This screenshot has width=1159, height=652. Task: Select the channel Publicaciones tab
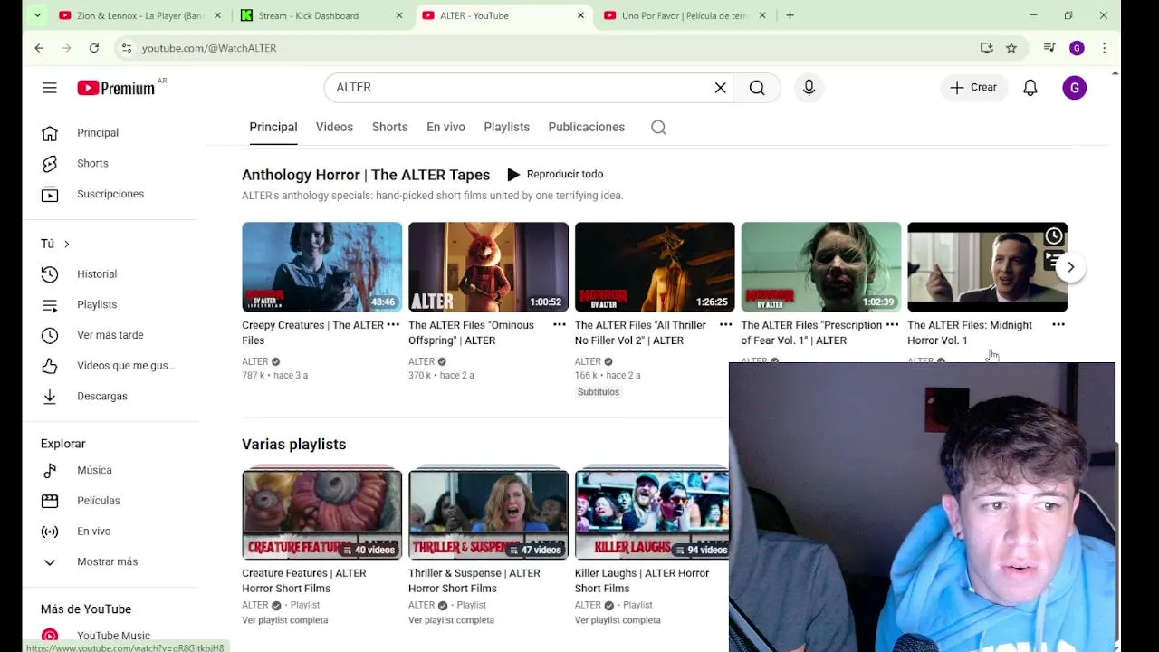pos(586,128)
